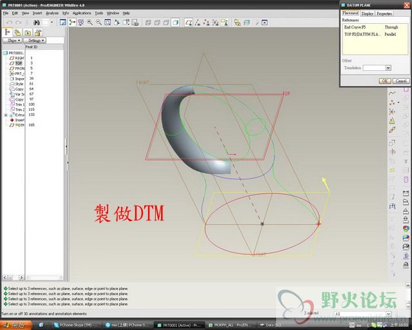The width and height of the screenshot is (412, 330).
Task: Click the Zoom In magnifier icon
Action: pyautogui.click(x=89, y=23)
